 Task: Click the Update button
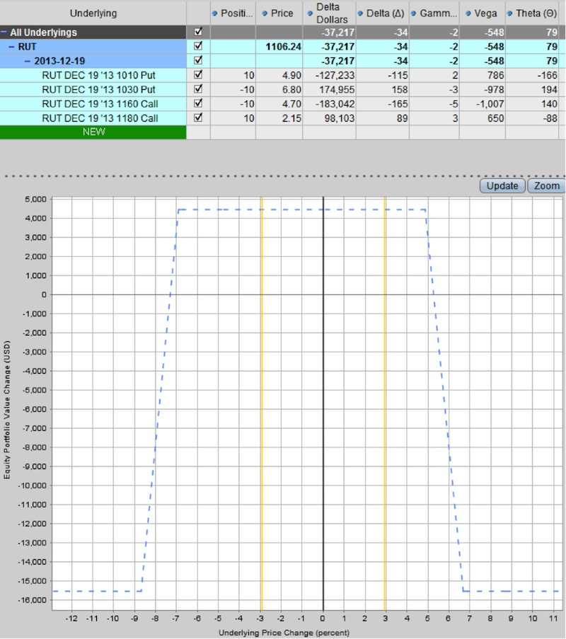(502, 186)
